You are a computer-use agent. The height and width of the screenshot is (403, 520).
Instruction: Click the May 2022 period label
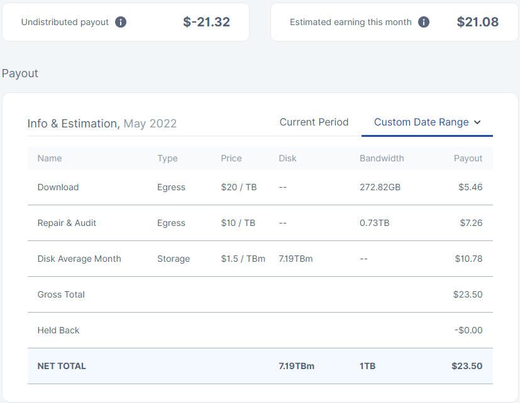point(150,124)
